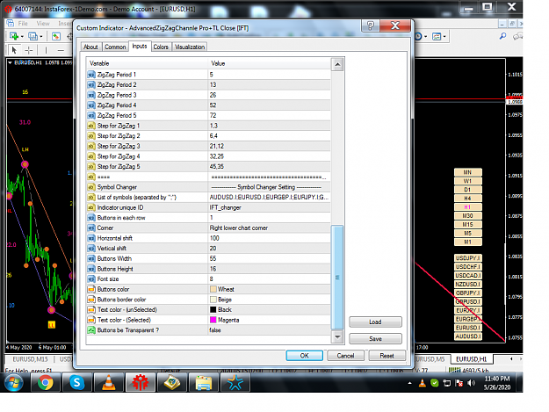Click the inputs list scrollbar thumb
The image size is (549, 412).
337,278
